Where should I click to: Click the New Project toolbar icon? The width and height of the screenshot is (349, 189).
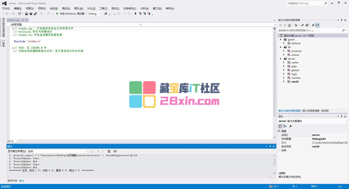click(19, 14)
